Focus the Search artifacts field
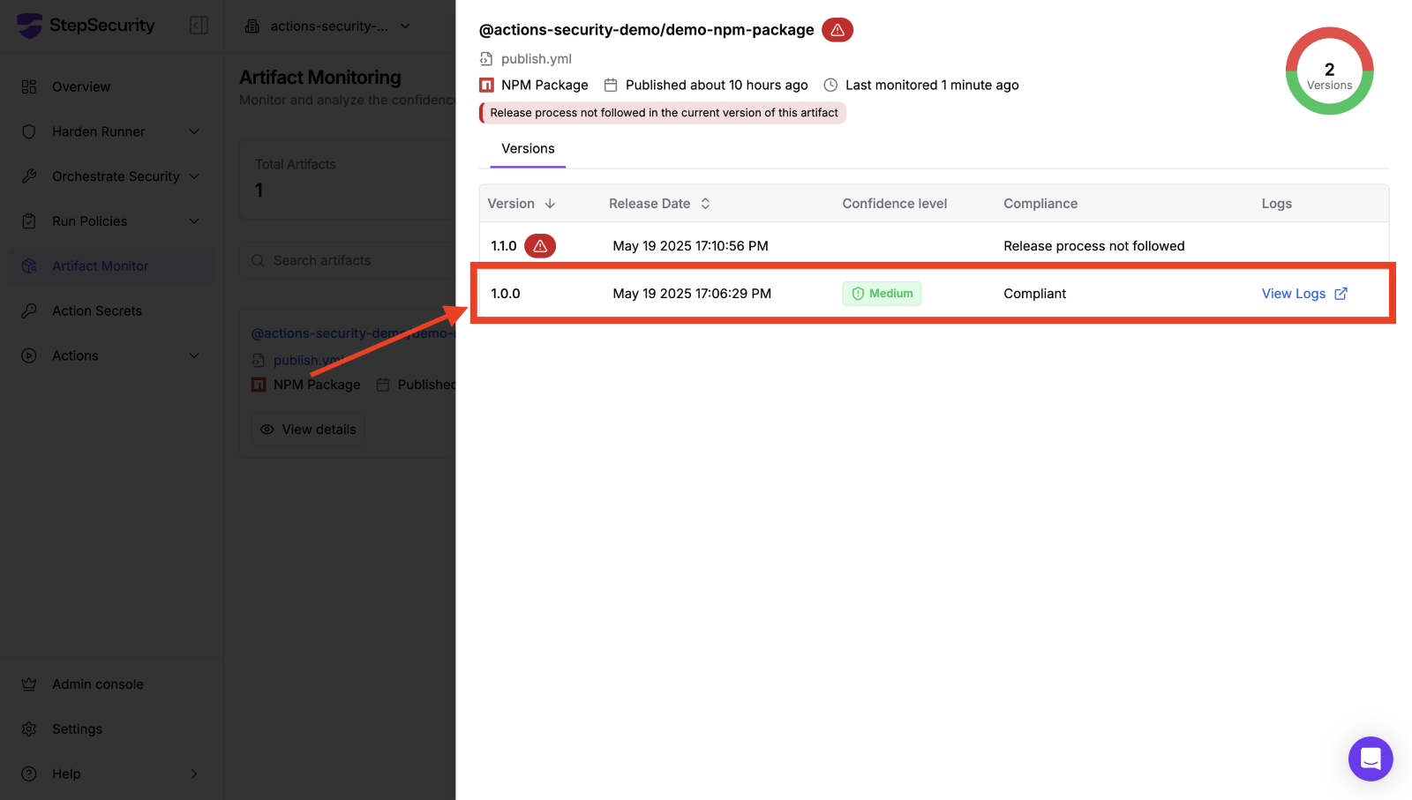Image resolution: width=1412 pixels, height=800 pixels. [x=349, y=260]
